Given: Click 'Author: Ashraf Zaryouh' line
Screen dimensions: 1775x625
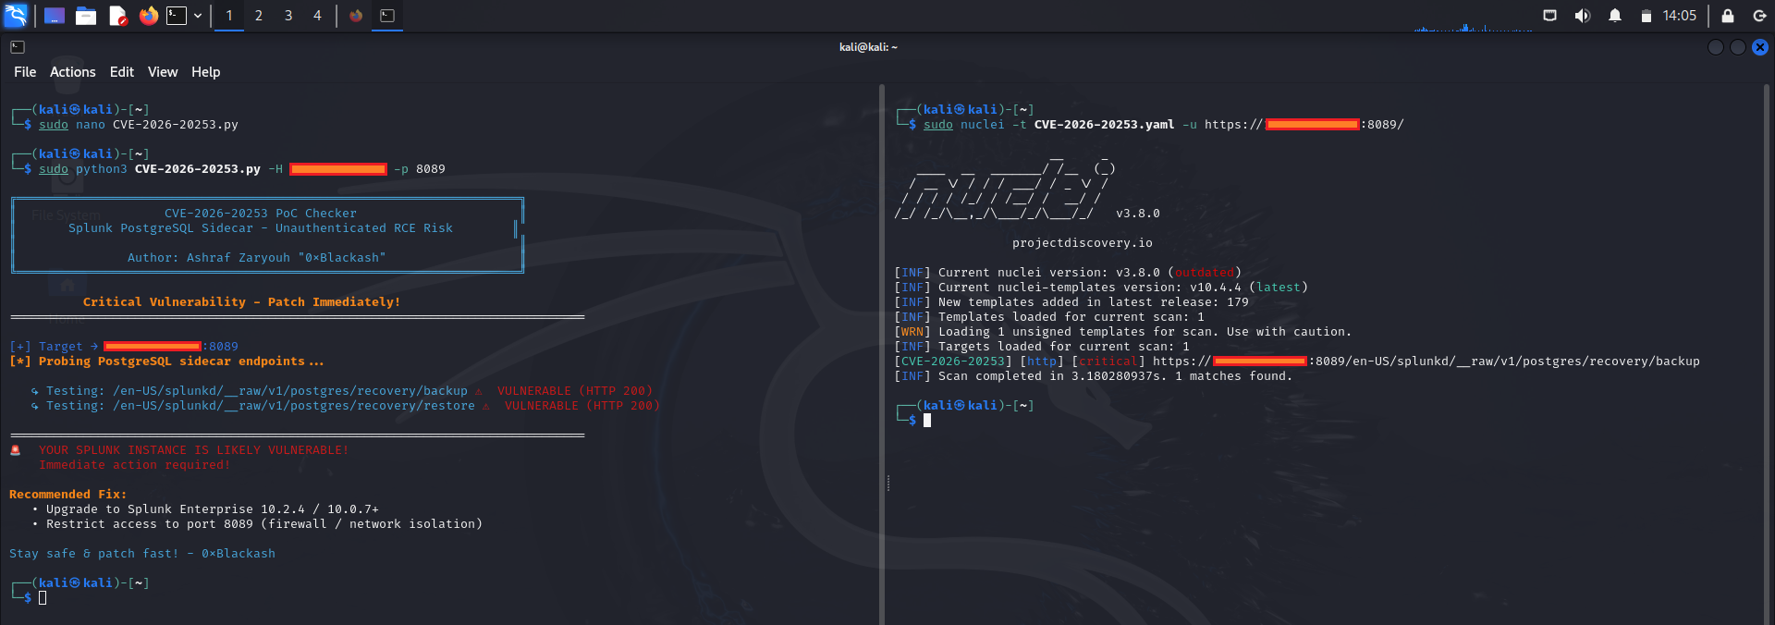Looking at the screenshot, I should pyautogui.click(x=256, y=258).
